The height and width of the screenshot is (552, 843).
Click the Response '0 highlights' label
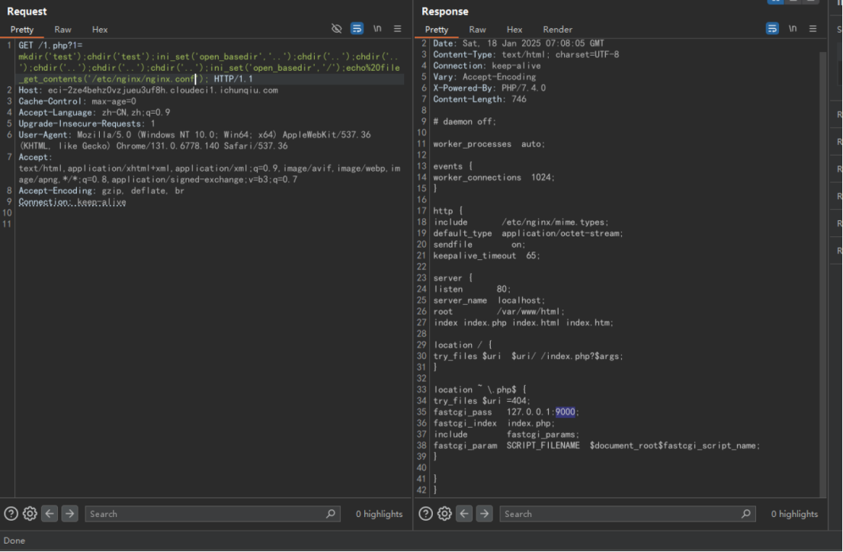point(795,514)
